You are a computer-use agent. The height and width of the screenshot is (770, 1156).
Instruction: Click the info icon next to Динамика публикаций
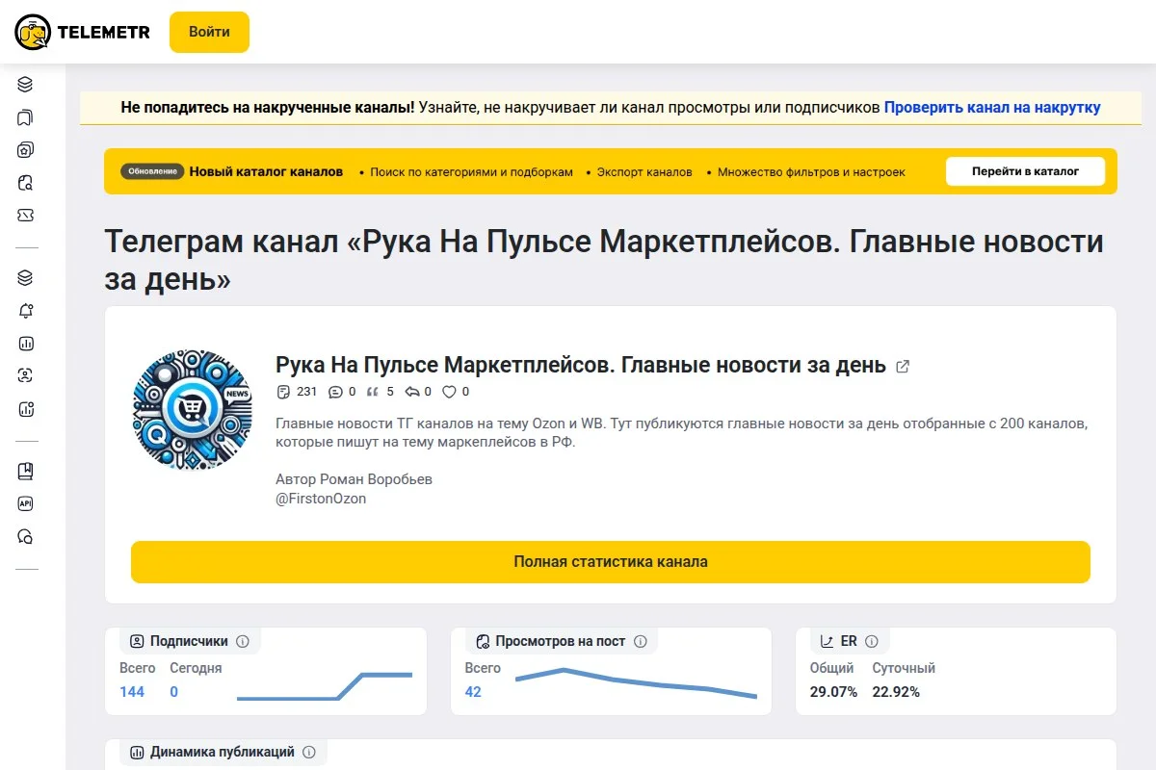click(309, 752)
